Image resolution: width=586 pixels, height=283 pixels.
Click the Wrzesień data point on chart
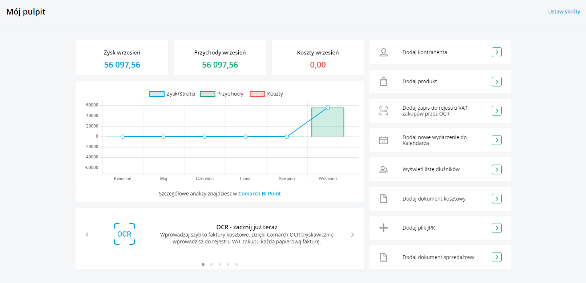click(x=328, y=108)
